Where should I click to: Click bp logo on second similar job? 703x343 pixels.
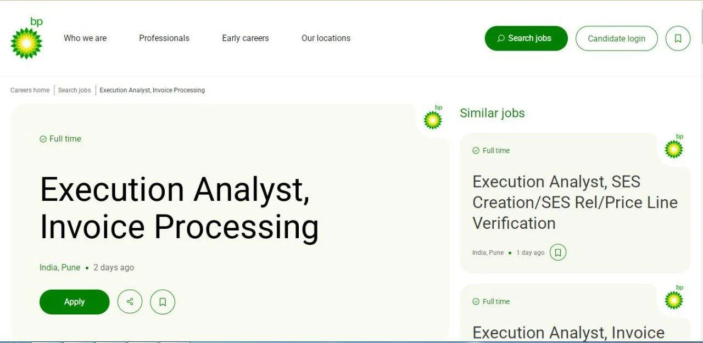(674, 297)
